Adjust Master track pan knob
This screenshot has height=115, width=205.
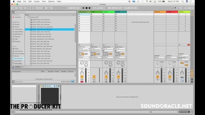(182, 73)
